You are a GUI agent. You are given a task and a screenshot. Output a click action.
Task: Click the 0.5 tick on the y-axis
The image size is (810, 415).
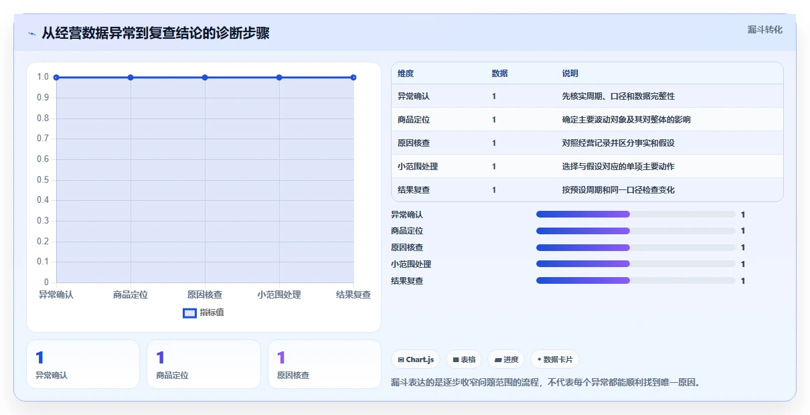pos(43,179)
